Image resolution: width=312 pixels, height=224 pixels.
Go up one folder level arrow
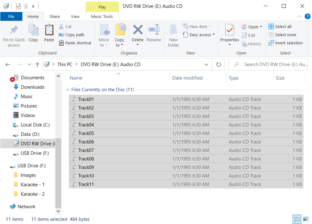click(x=37, y=64)
